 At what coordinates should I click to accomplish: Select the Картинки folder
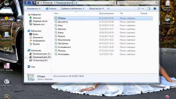[103, 29]
